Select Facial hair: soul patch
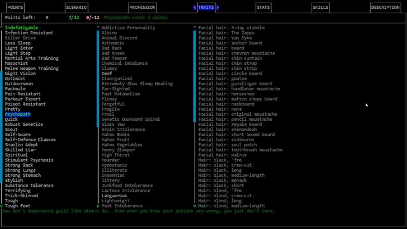 [x=228, y=144]
